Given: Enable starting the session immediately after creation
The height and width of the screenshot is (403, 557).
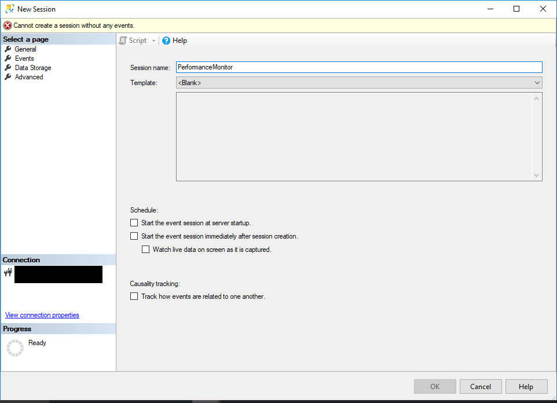Looking at the screenshot, I should tap(134, 236).
